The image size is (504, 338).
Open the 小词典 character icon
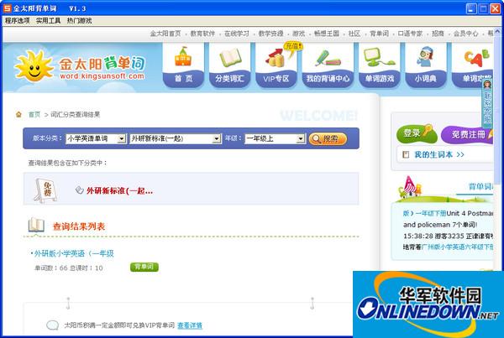(425, 57)
